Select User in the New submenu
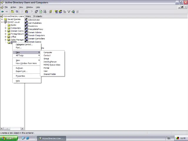 52,71
